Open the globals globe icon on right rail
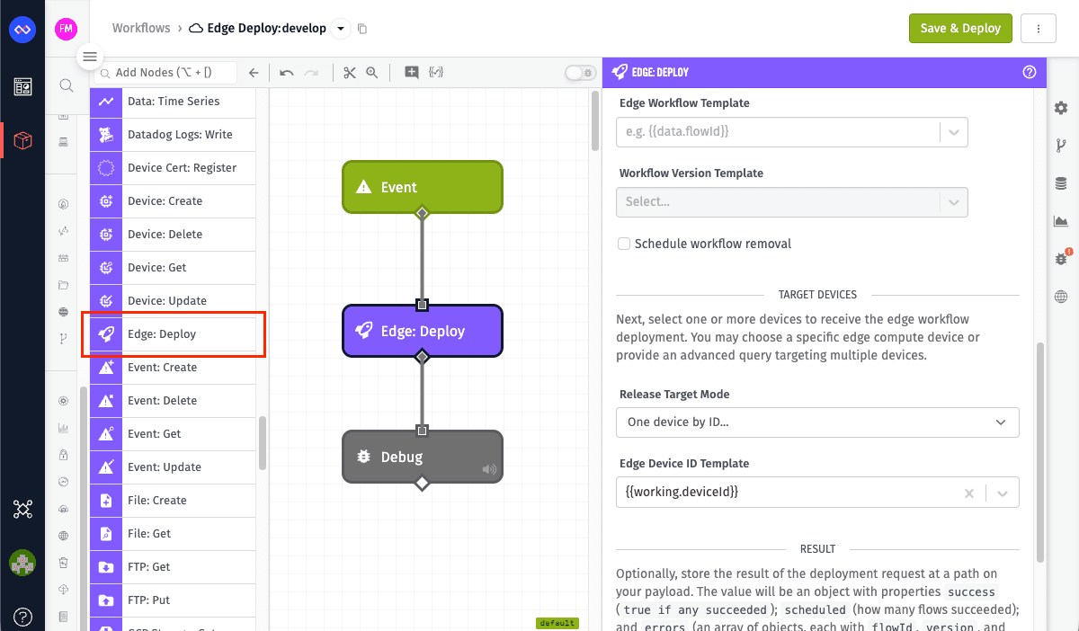Image resolution: width=1079 pixels, height=631 pixels. click(x=1061, y=297)
